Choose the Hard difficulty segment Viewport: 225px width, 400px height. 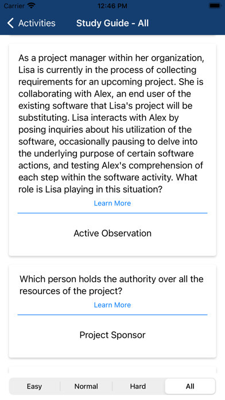click(138, 386)
